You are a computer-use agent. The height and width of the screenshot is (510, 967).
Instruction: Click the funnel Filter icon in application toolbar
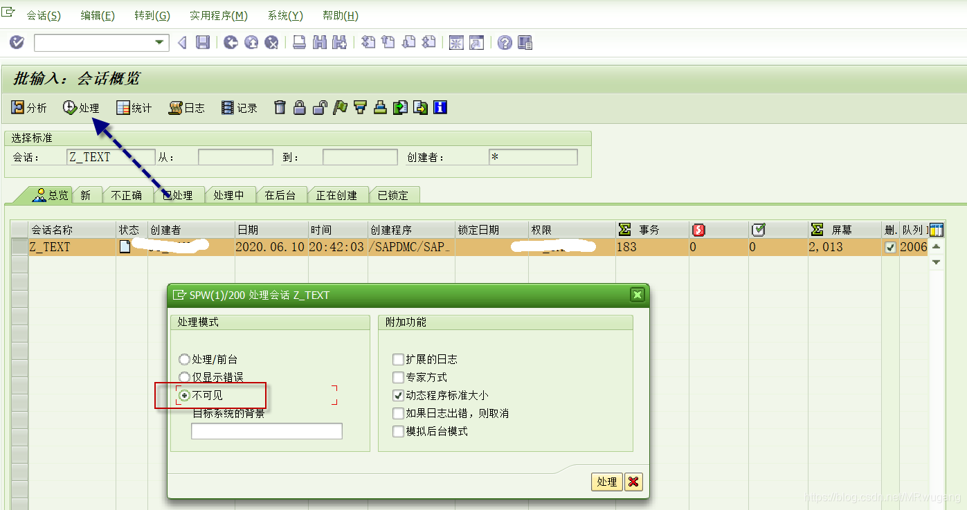359,107
